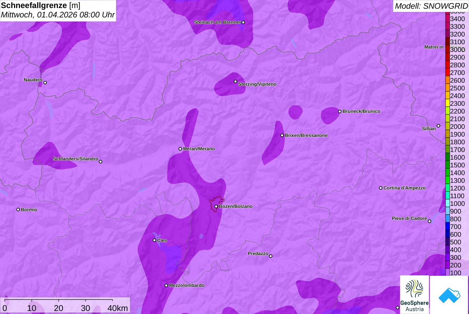469x314 pixels.
Task: Click the Schneefallgrenze [m] title
Action: click(x=41, y=5)
